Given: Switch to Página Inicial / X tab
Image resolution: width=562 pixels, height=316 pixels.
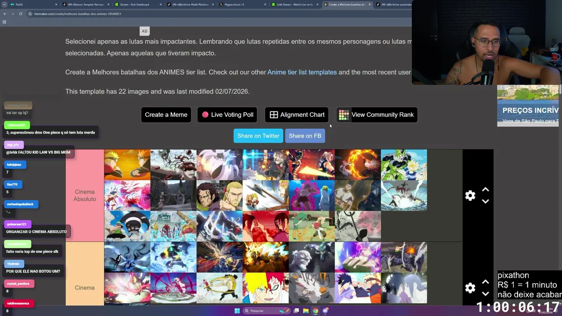Looking at the screenshot, I should tap(242, 4).
